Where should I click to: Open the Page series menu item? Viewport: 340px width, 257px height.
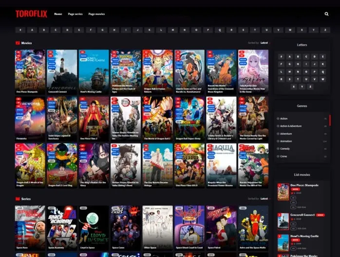tap(75, 14)
